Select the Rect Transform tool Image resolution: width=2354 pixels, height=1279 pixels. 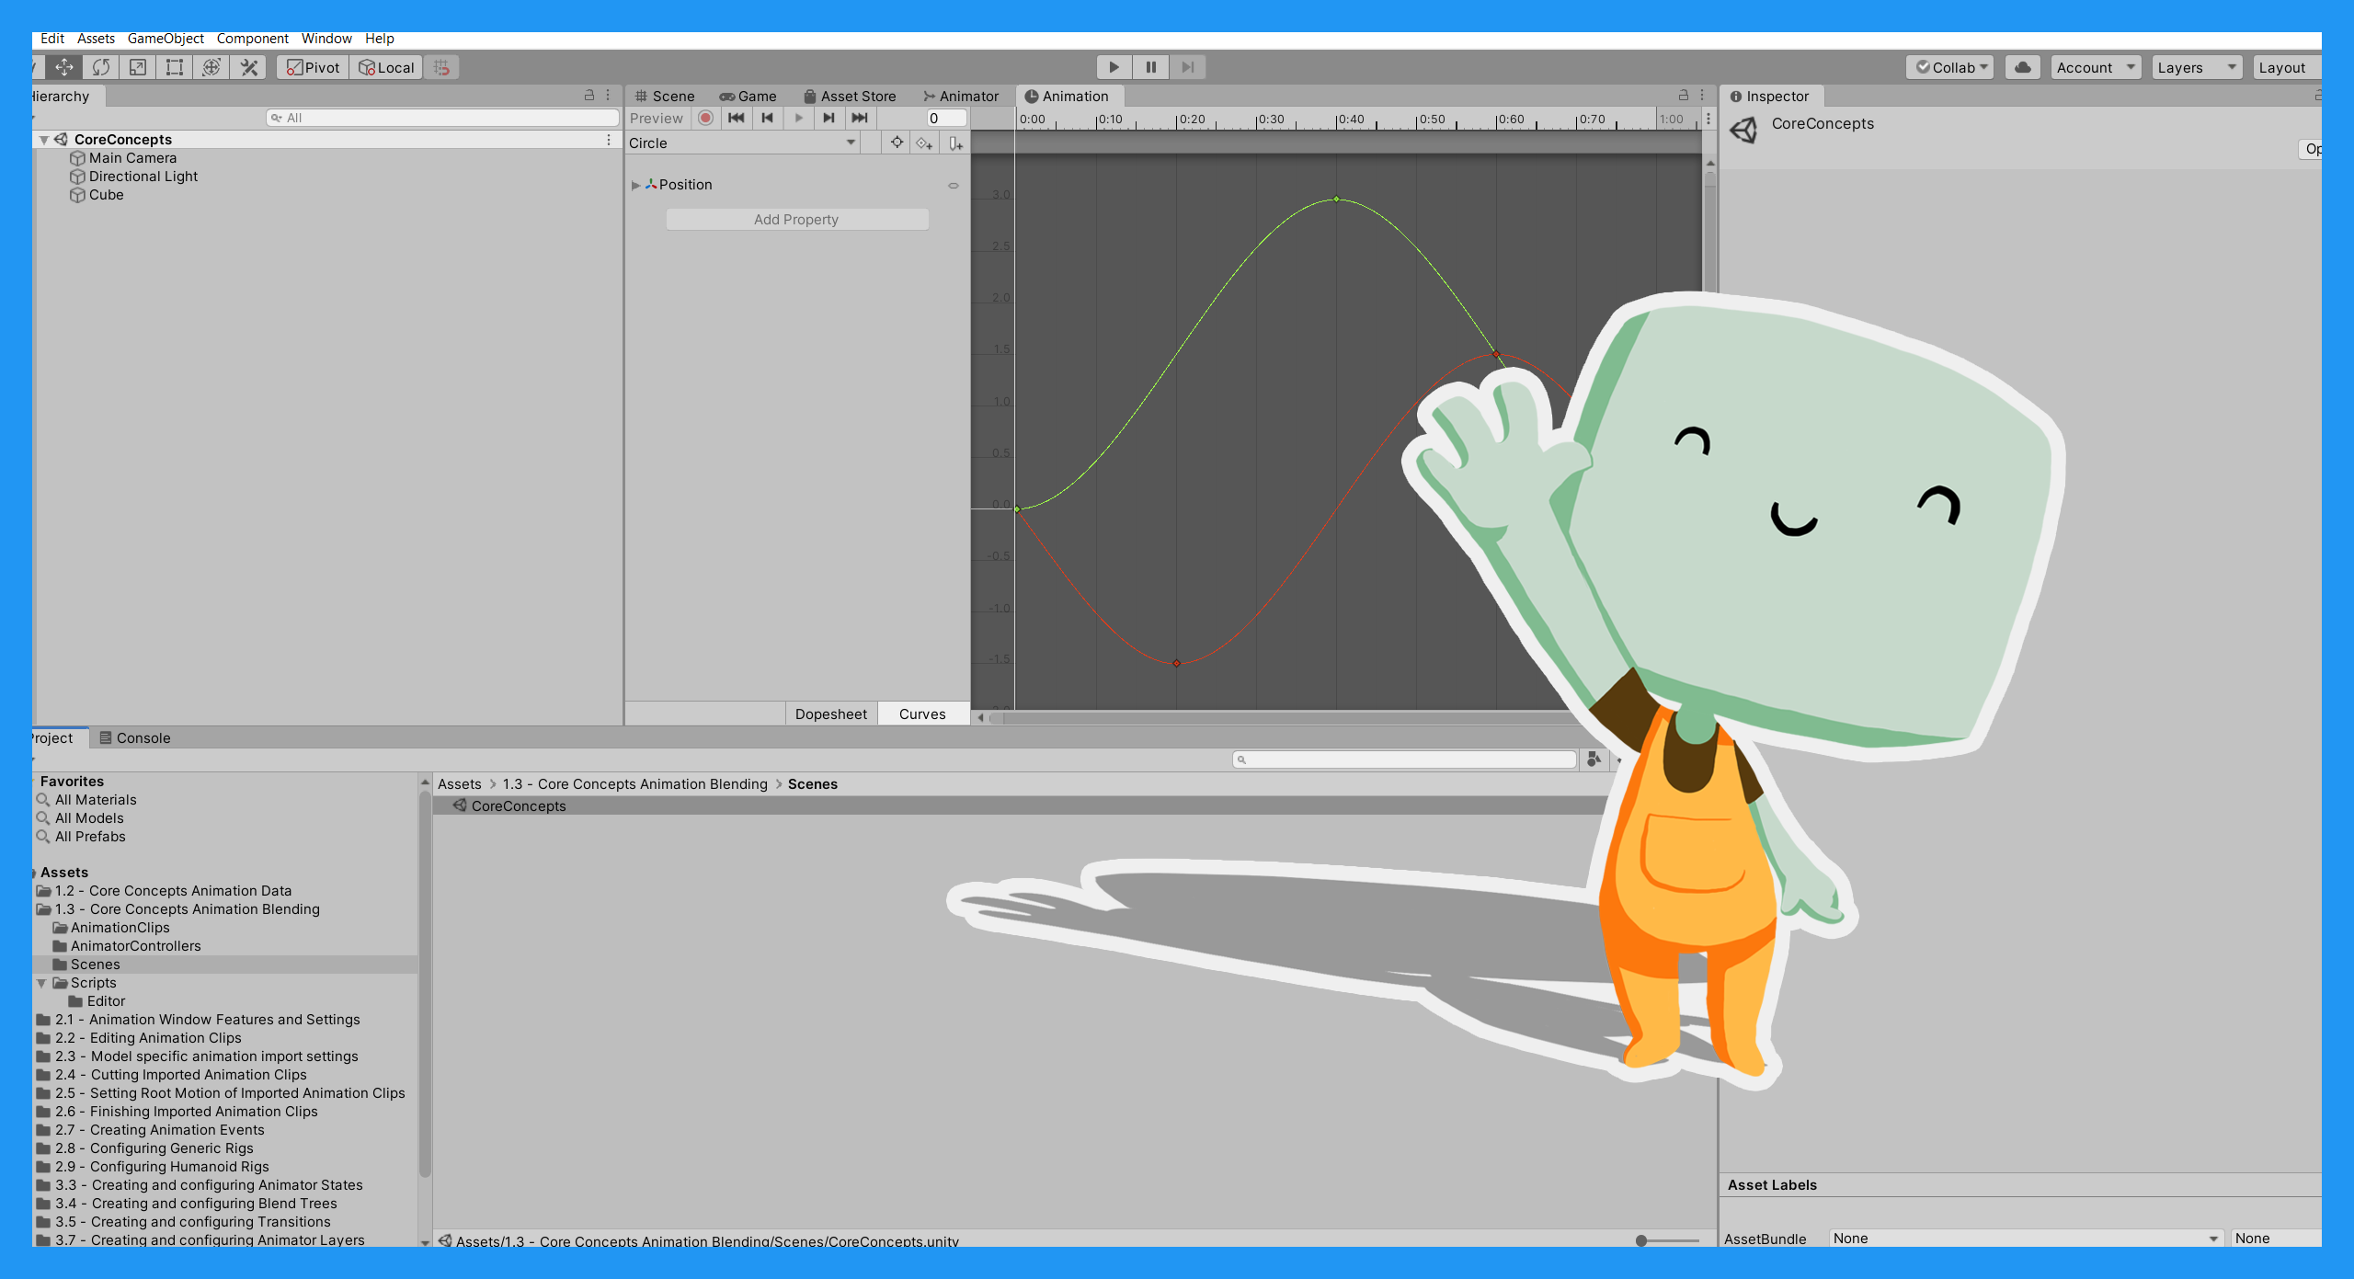174,66
